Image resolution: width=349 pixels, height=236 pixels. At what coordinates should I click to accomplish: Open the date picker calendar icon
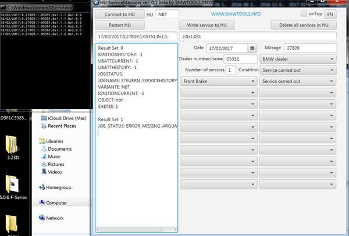point(252,48)
